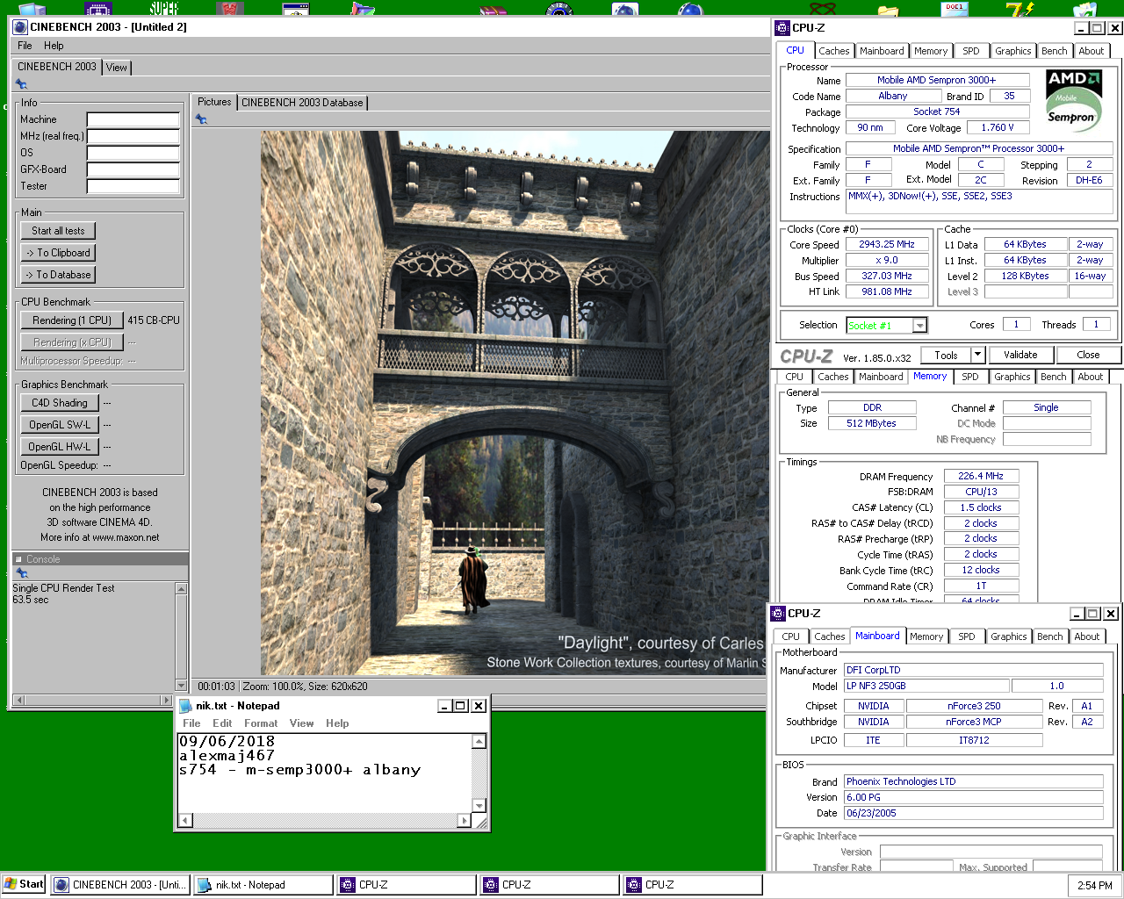Click the pin icon under the CINEBENCH 2003 tab

pos(21,84)
